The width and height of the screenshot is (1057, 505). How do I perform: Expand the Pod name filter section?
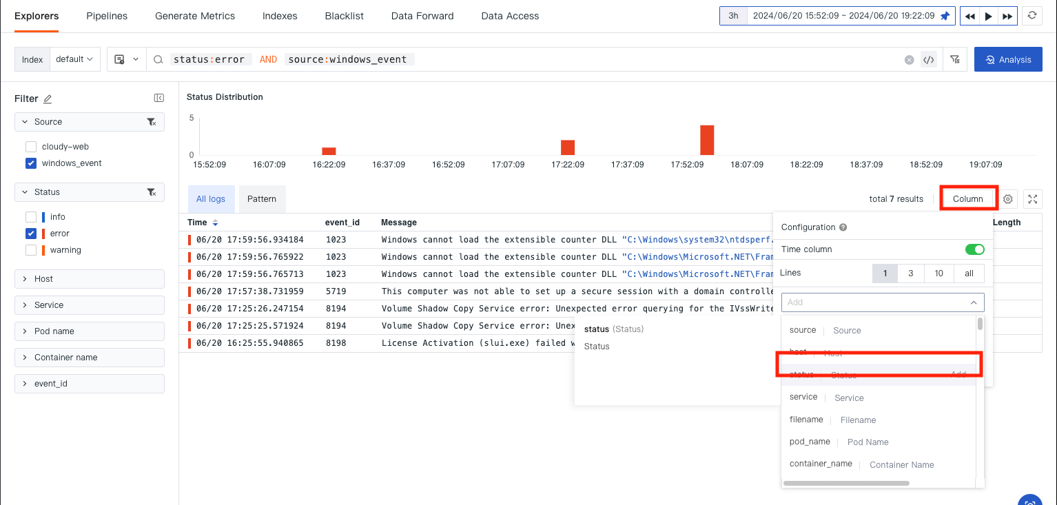pyautogui.click(x=90, y=331)
